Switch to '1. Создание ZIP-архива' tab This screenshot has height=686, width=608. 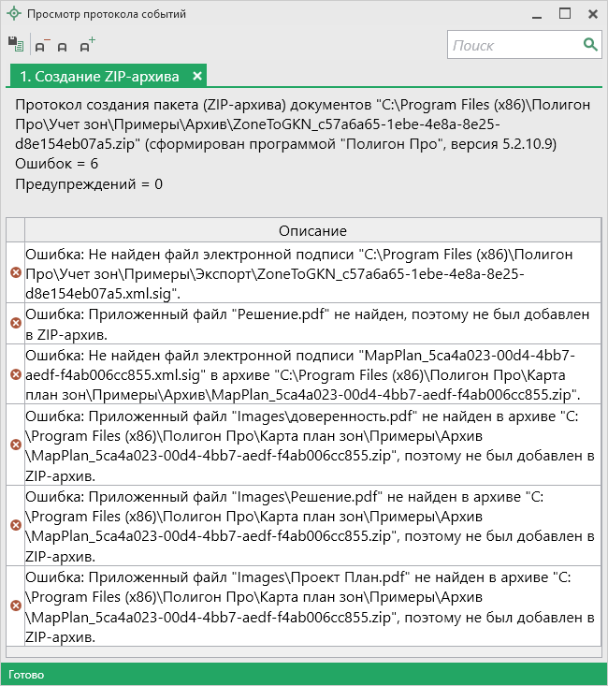coord(98,76)
